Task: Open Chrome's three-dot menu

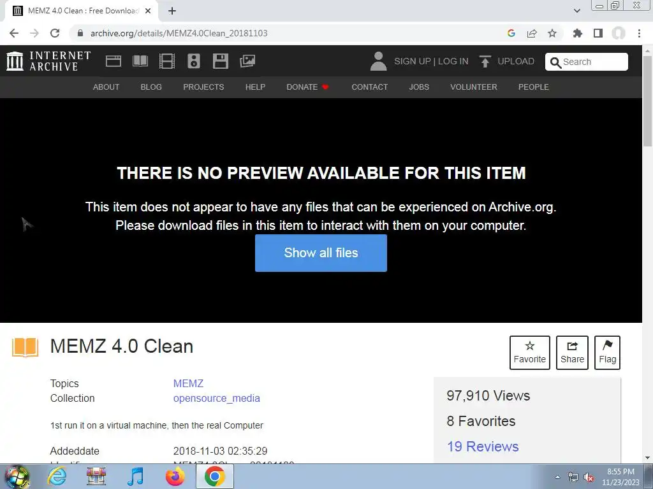Action: [x=639, y=33]
